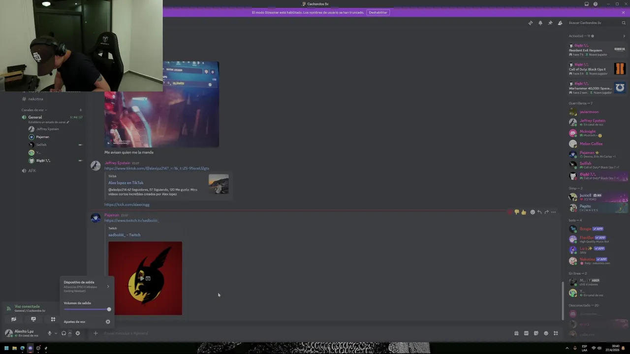Image resolution: width=630 pixels, height=354 pixels.
Task: Open the sticker picker icon
Action: pos(536,333)
